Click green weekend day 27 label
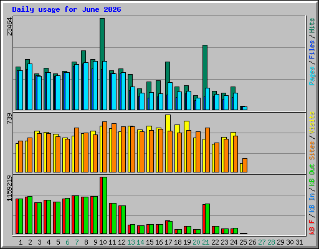The width and height of the screenshot is (319, 249). (262, 242)
